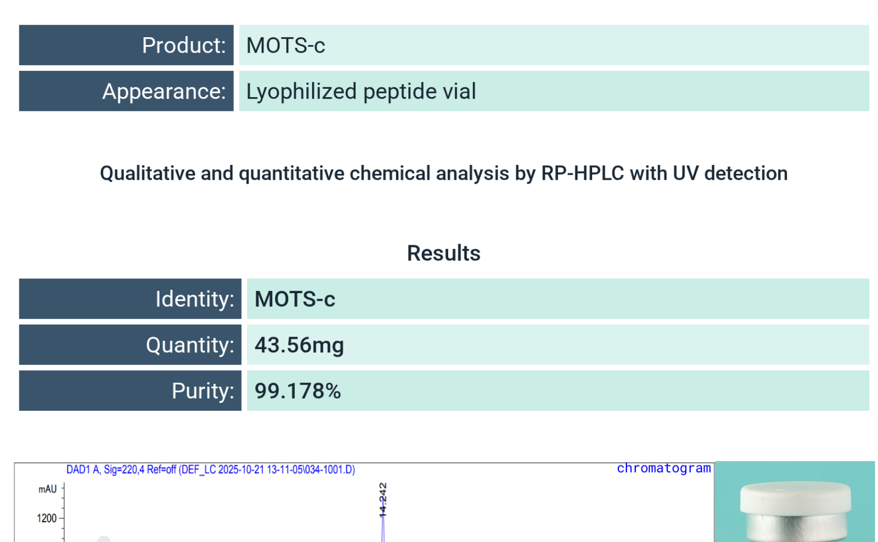
Task: Select the Appearance label cell
Action: click(126, 91)
